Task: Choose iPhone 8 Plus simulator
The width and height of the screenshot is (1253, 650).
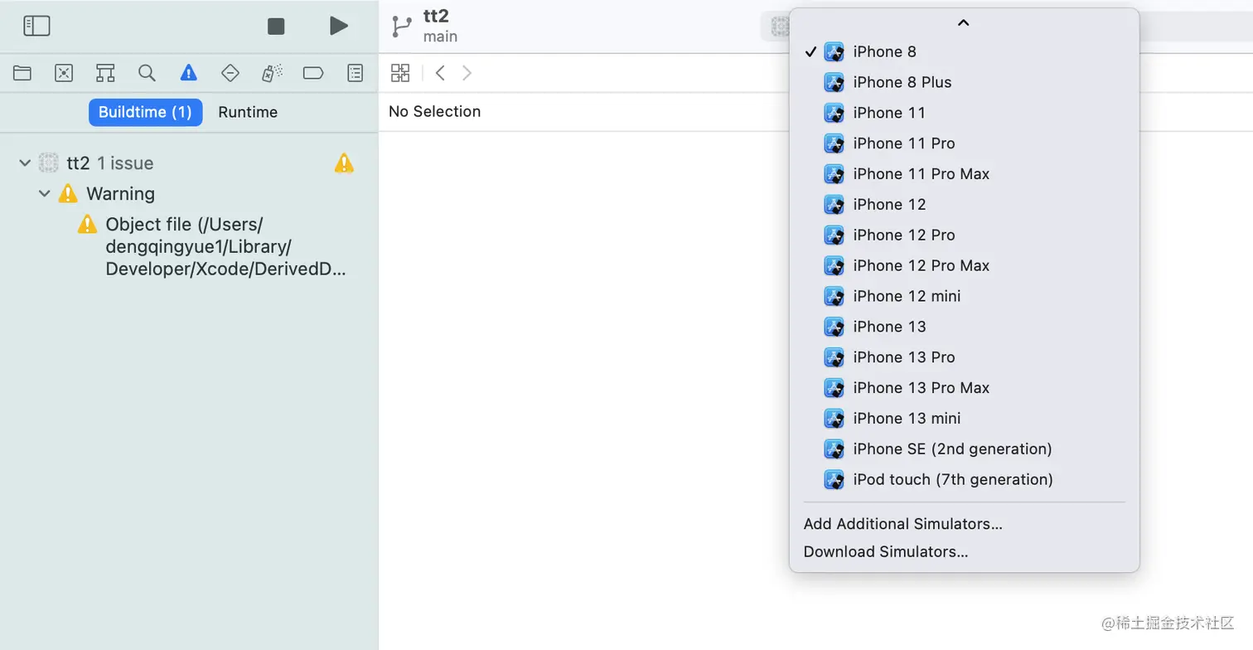Action: [964, 82]
